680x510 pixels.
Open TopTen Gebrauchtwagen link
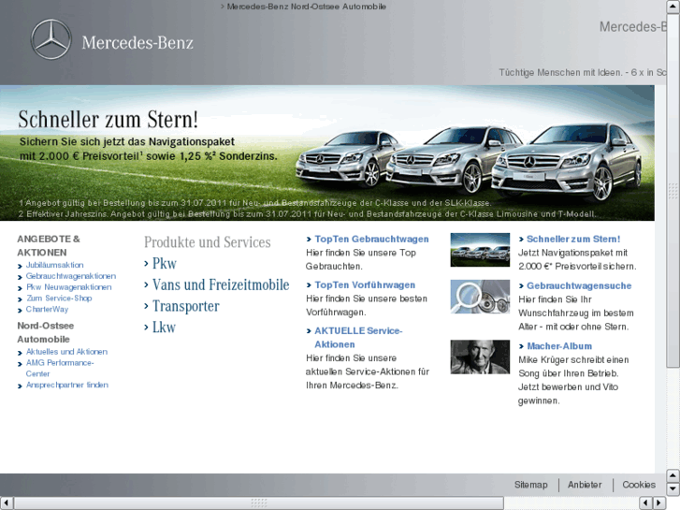coord(371,240)
